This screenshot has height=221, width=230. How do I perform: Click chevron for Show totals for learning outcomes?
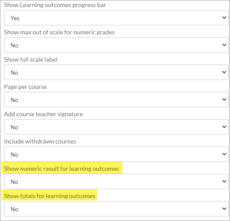pos(224,209)
